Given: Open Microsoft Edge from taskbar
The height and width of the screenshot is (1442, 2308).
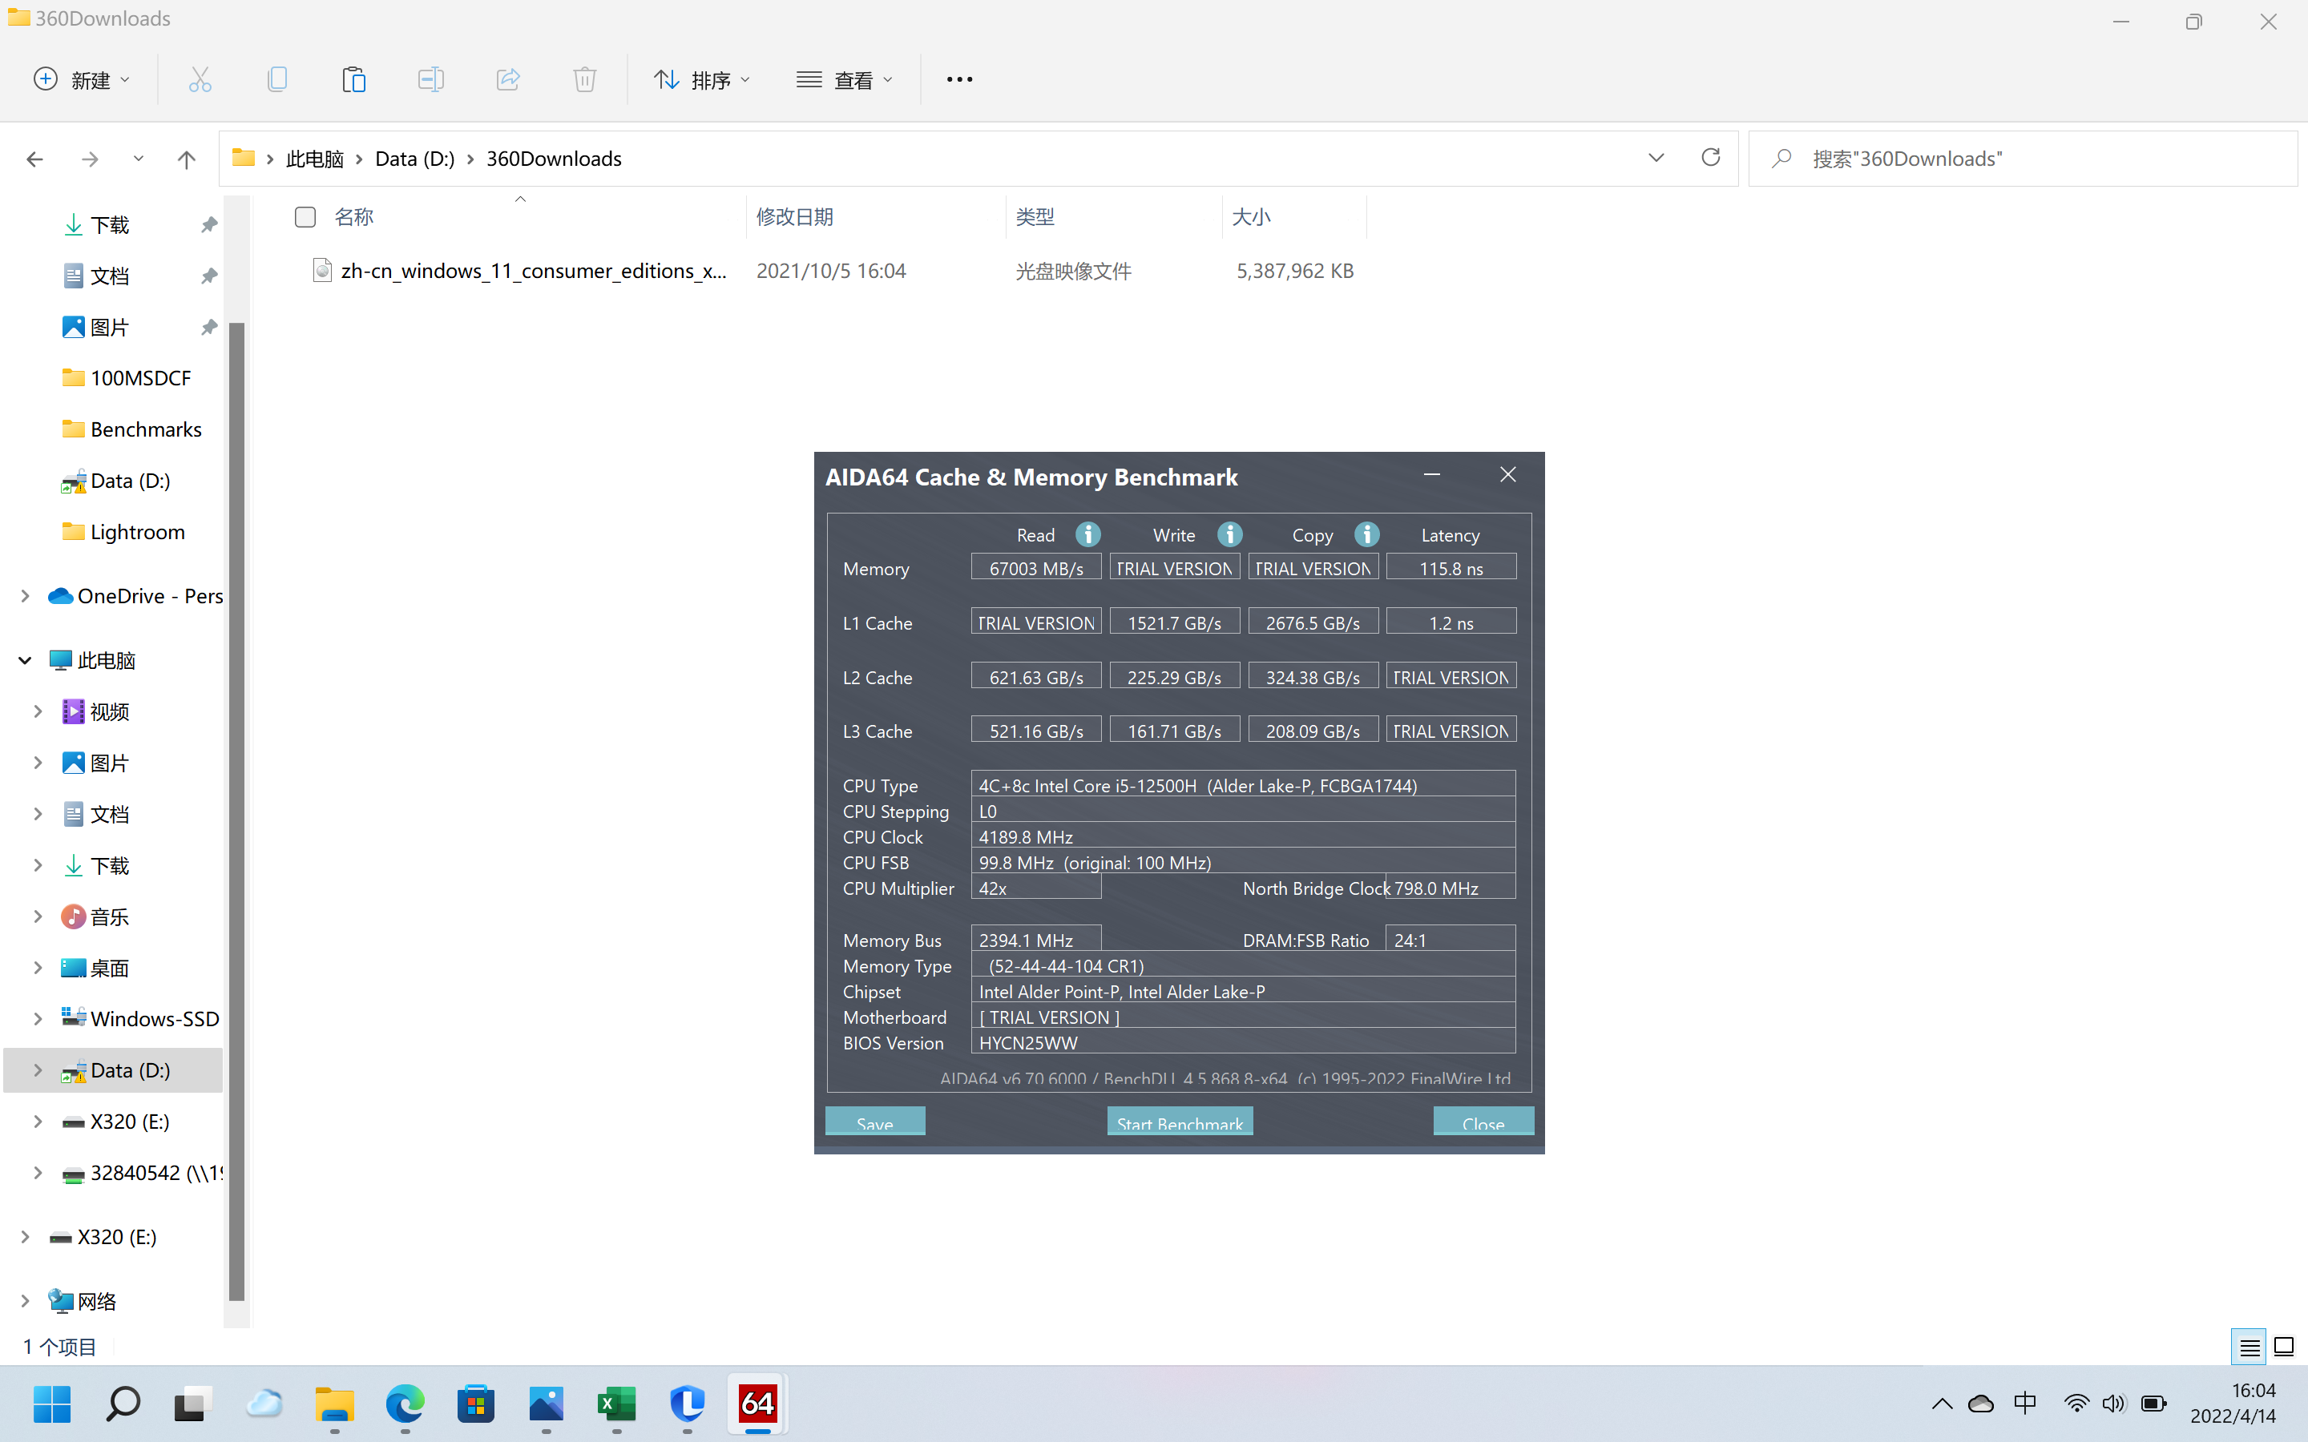Looking at the screenshot, I should [406, 1404].
